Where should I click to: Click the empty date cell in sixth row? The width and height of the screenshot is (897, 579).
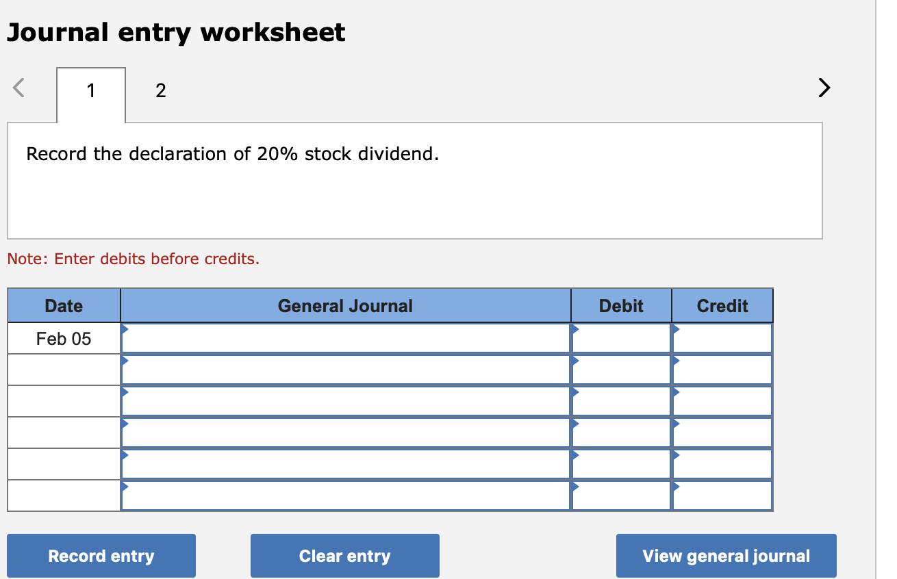[64, 496]
